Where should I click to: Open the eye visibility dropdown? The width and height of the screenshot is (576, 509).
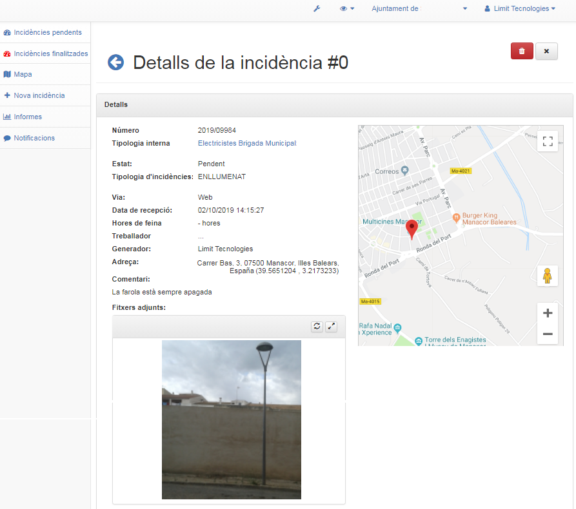pos(347,8)
